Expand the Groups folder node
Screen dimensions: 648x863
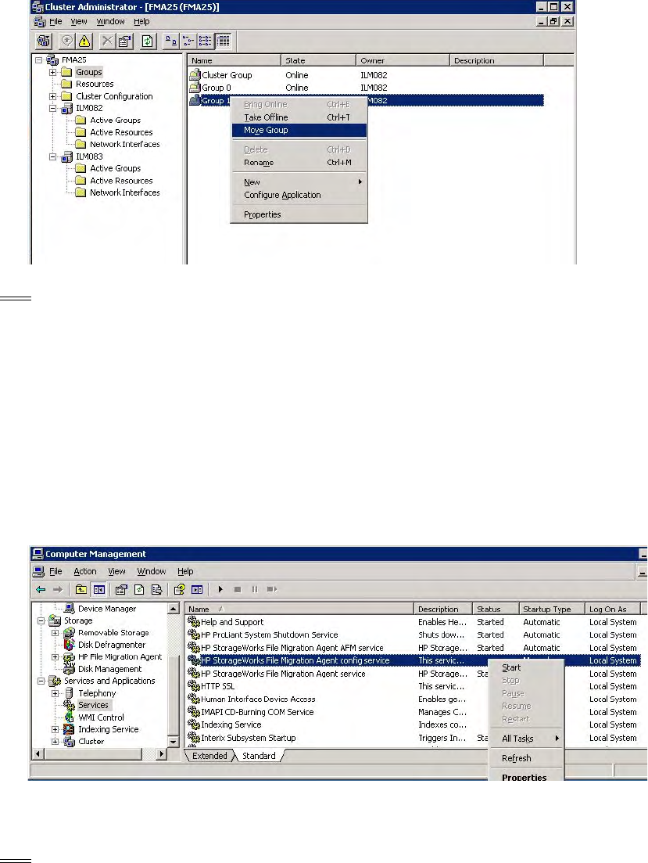point(53,72)
